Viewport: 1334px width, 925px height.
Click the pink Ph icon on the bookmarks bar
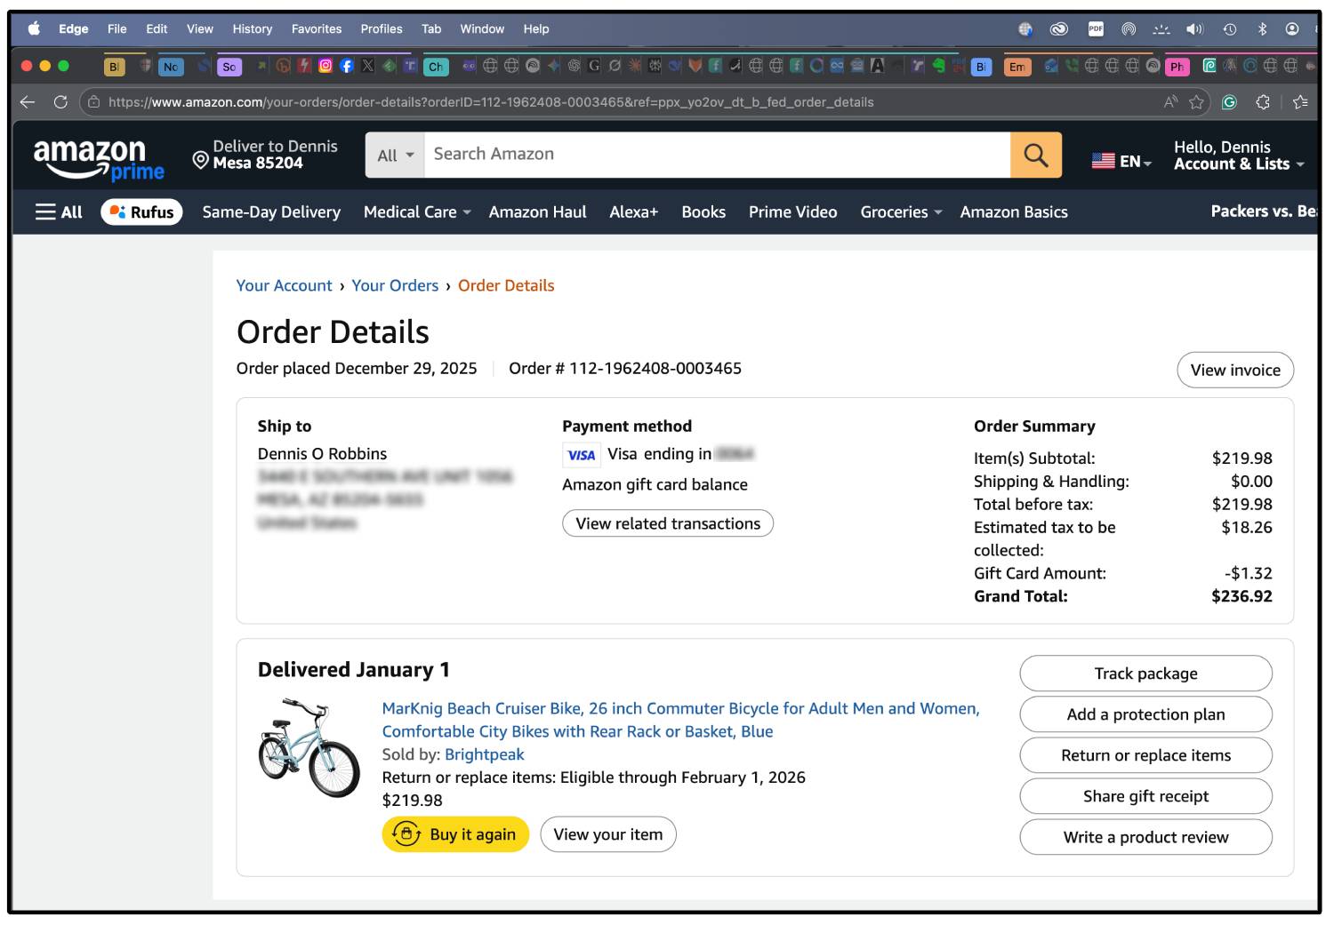[1177, 67]
